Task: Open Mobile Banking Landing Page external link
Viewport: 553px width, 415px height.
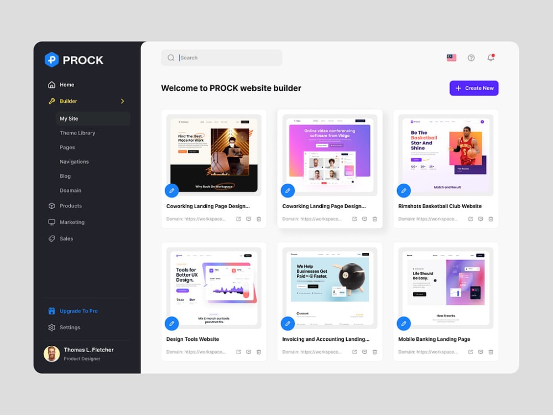Action: pos(470,352)
